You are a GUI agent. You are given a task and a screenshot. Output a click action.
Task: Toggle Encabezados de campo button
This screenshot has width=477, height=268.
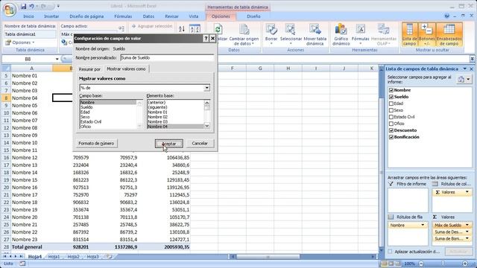(449, 34)
